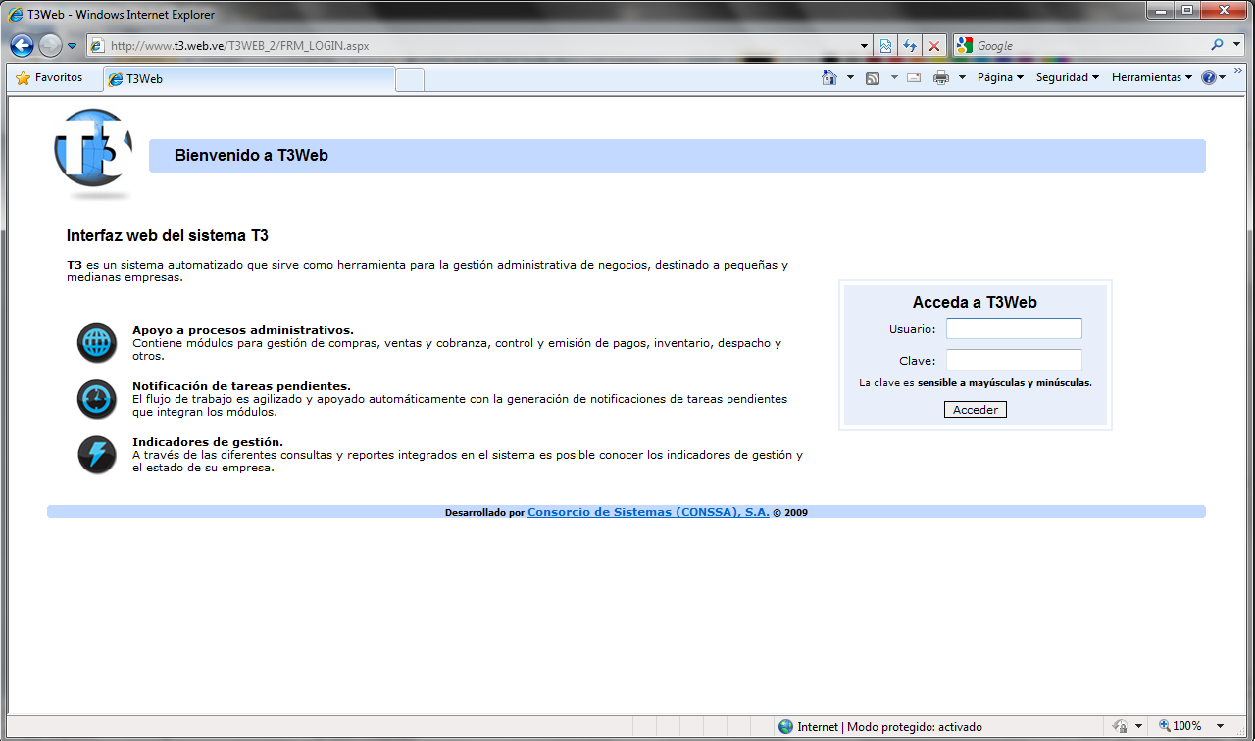Click the globe icon beside Apoyo a procesos
Image resolution: width=1255 pixels, height=741 pixels.
(97, 343)
